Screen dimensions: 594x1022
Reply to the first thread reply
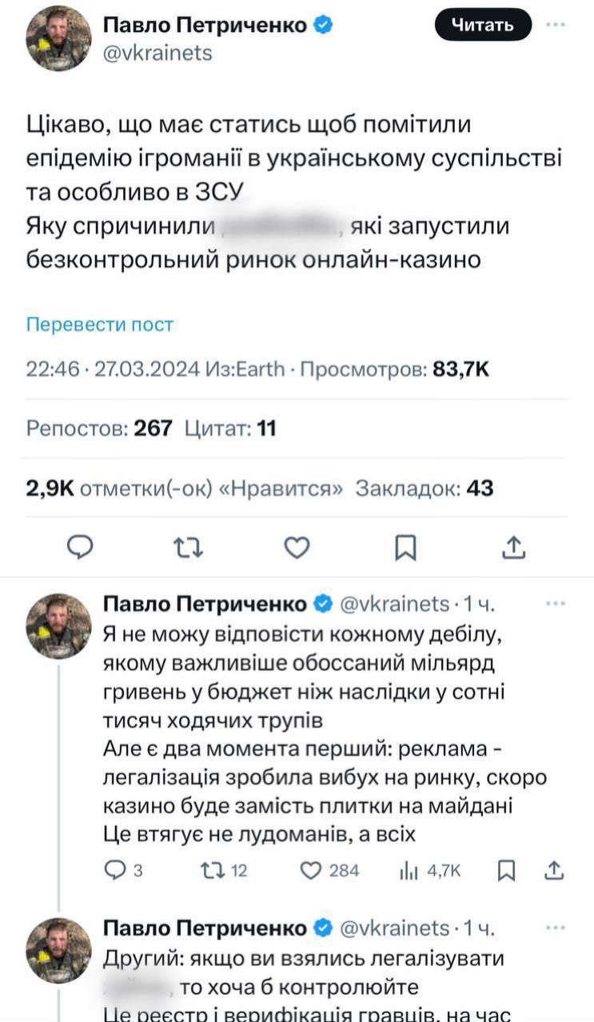(116, 870)
